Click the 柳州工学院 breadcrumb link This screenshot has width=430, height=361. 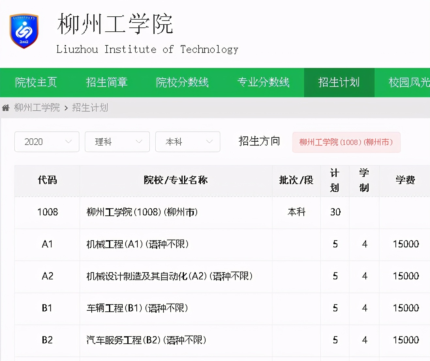coord(37,107)
